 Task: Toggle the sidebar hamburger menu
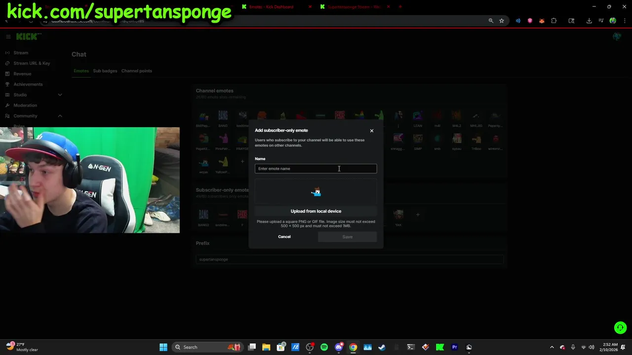[8, 37]
